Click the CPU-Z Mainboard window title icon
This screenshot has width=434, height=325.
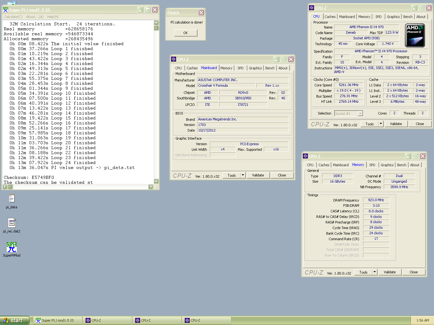(174, 59)
